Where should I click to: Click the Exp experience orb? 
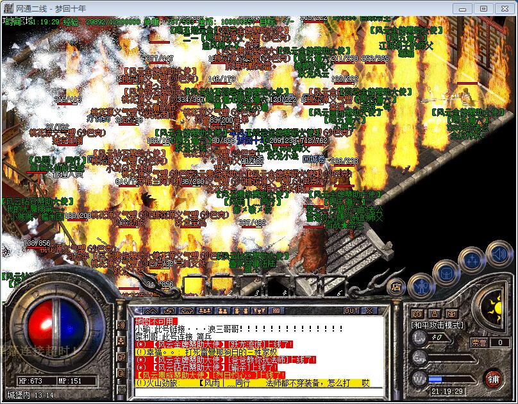[419, 358]
